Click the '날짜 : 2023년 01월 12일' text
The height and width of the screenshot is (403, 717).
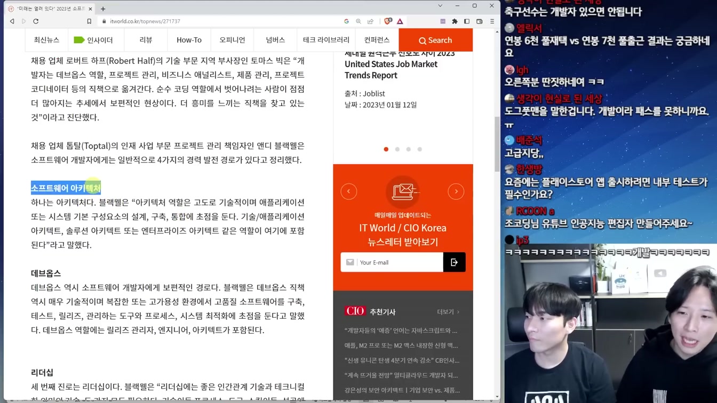(381, 105)
